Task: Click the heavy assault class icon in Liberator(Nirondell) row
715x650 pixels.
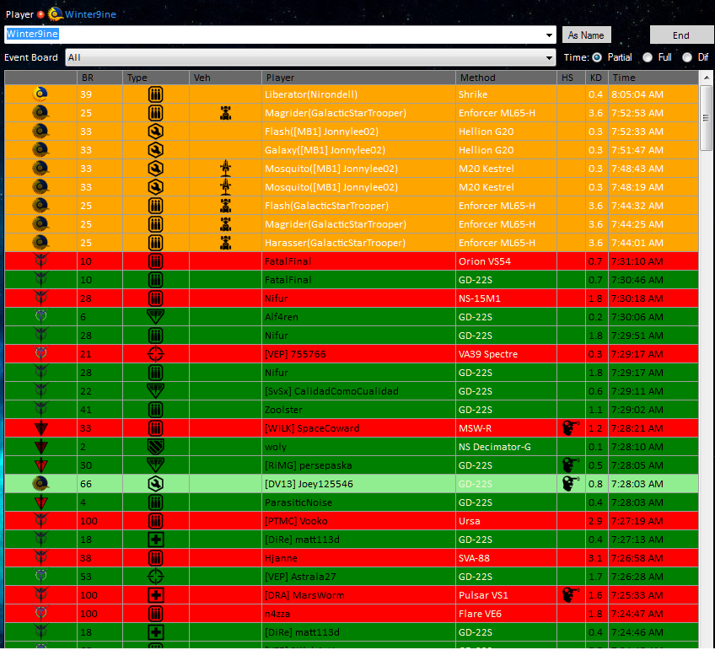Action: click(155, 94)
